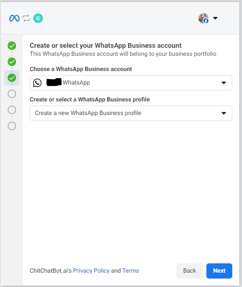Click the teal ChitChatBot app icon

pyautogui.click(x=38, y=18)
